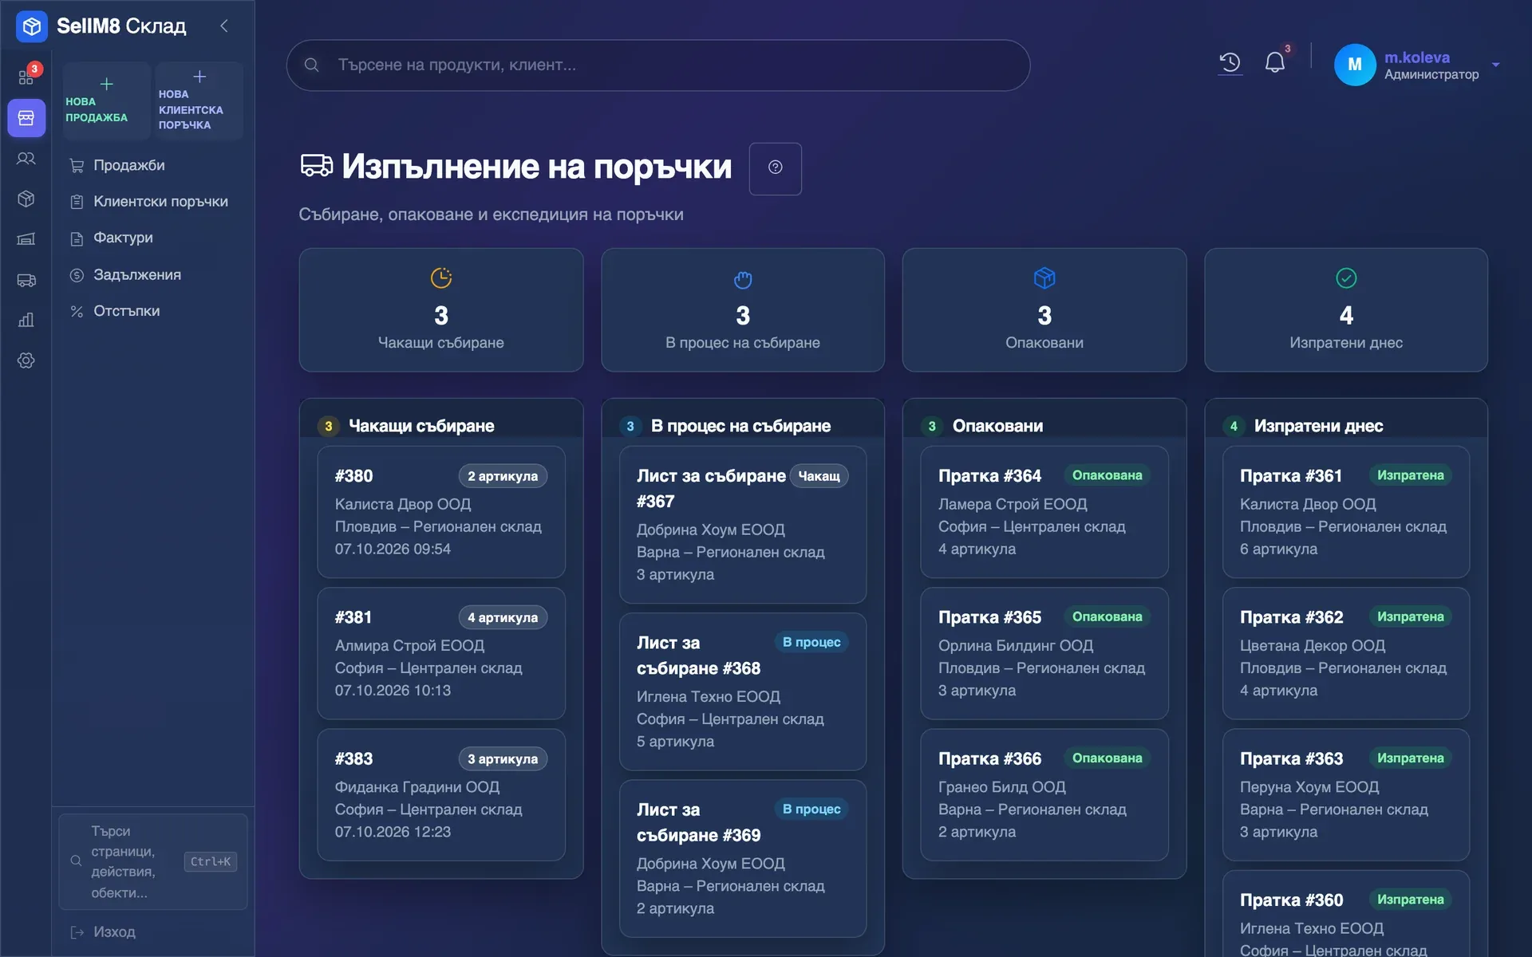The width and height of the screenshot is (1532, 957).
Task: Open Пратка #362 Цветана Декор card
Action: click(x=1346, y=653)
